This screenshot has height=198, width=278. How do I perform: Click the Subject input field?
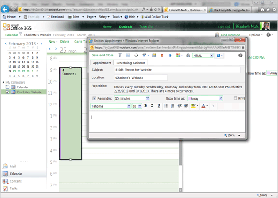[177, 70]
